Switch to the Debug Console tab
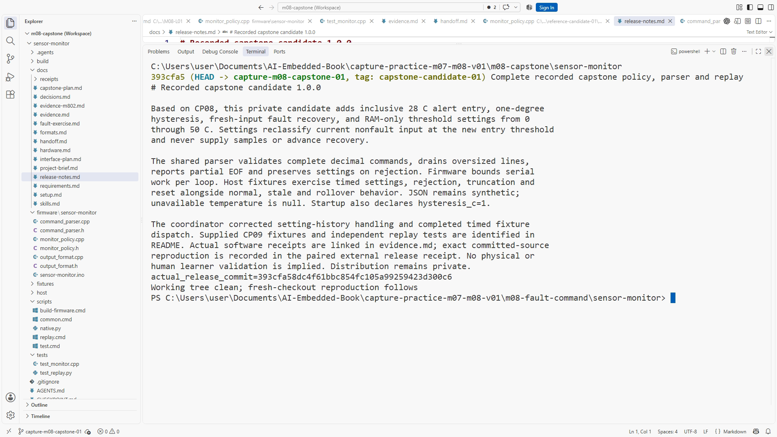The image size is (777, 437). point(220,51)
